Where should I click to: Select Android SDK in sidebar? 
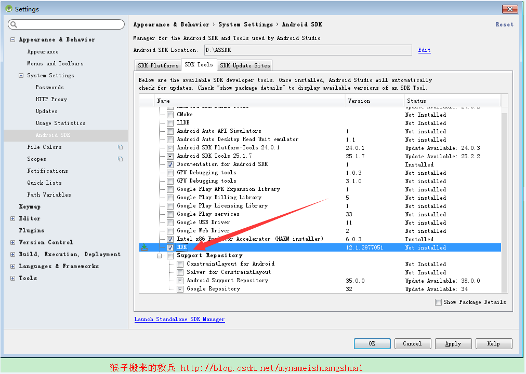click(x=65, y=135)
